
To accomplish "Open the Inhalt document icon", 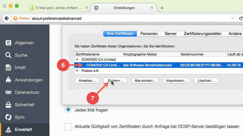I will point(8,68).
